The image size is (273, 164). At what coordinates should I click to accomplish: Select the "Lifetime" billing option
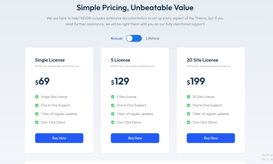tap(152, 38)
